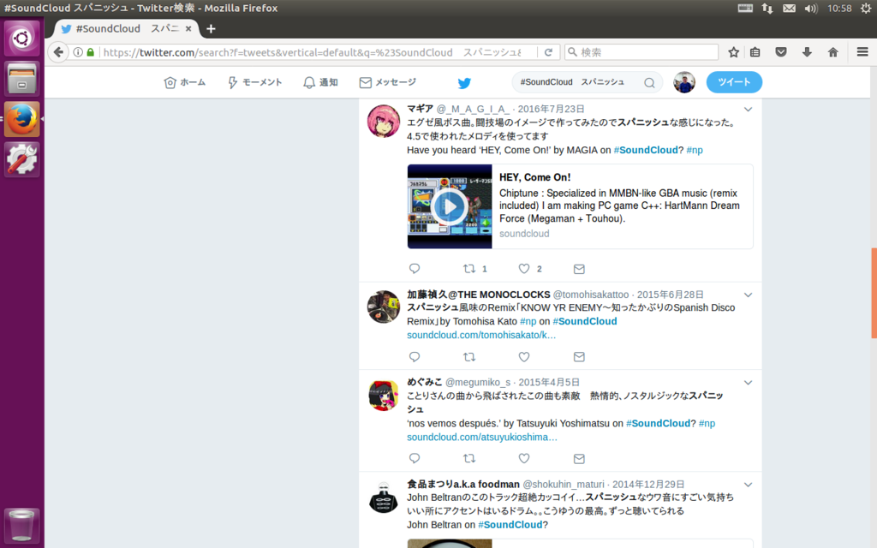Retweet the マギア tweet
Image resolution: width=877 pixels, height=548 pixels.
[468, 268]
